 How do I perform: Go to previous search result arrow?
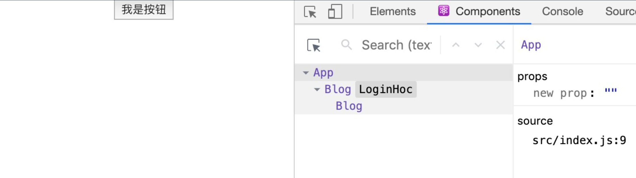pyautogui.click(x=456, y=45)
